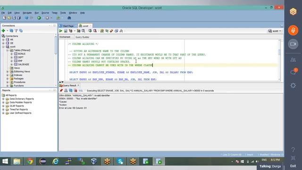Click inside the SELECT EMPNO AS EMPLOYEE_NUMBER line
This screenshot has height=170, width=302.
click(x=131, y=72)
